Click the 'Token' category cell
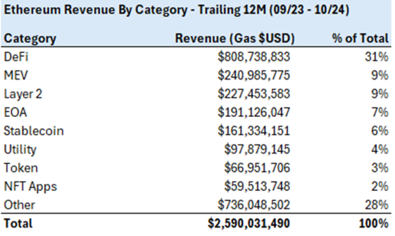Image resolution: width=395 pixels, height=236 pixels. click(x=21, y=168)
